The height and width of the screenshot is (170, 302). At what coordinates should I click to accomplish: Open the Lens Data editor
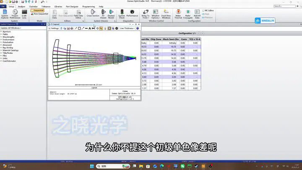pyautogui.click(x=55, y=14)
